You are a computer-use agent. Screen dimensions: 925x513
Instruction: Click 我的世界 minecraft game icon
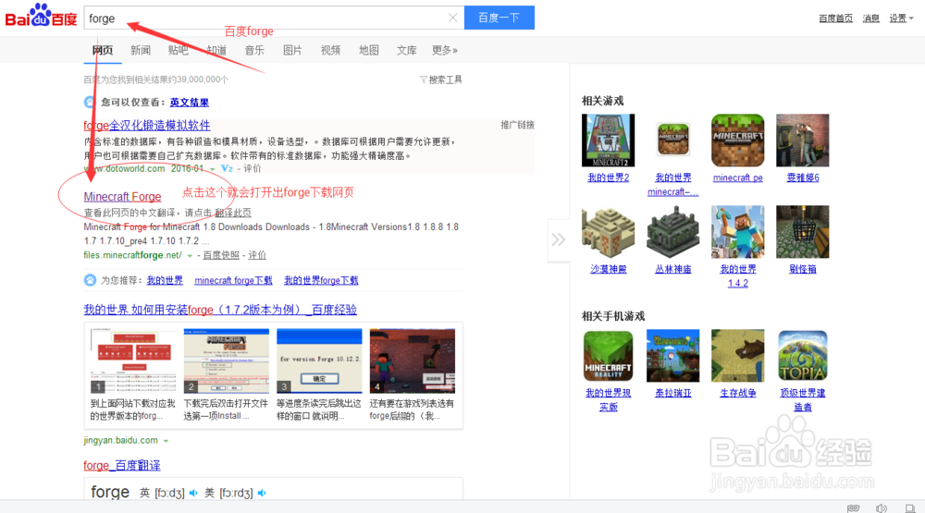point(673,140)
